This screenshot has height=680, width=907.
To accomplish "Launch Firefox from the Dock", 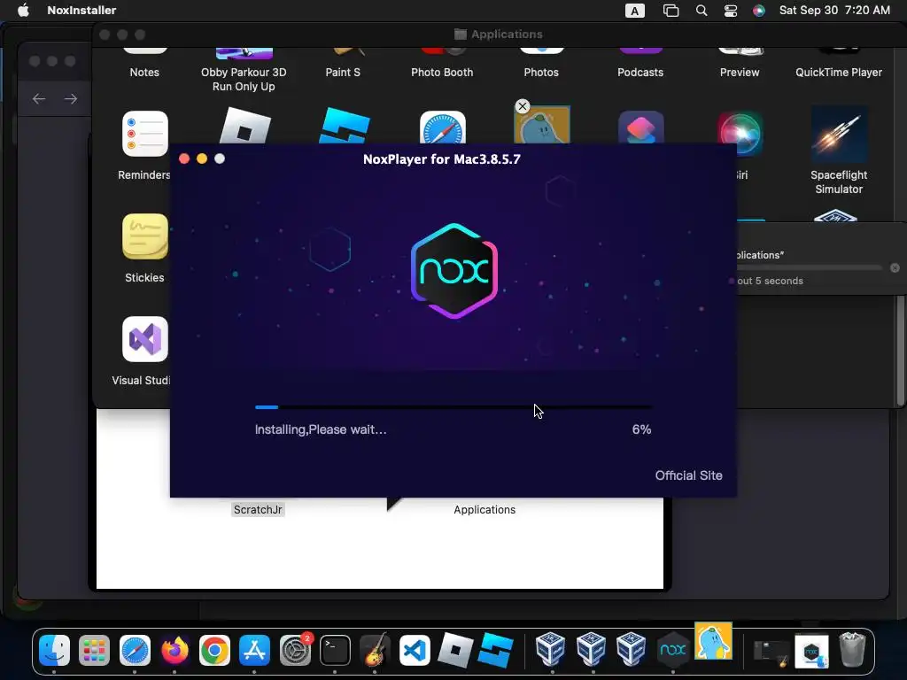I will (174, 651).
